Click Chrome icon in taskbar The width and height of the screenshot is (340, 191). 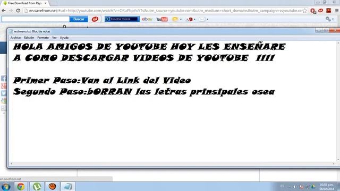(21, 186)
